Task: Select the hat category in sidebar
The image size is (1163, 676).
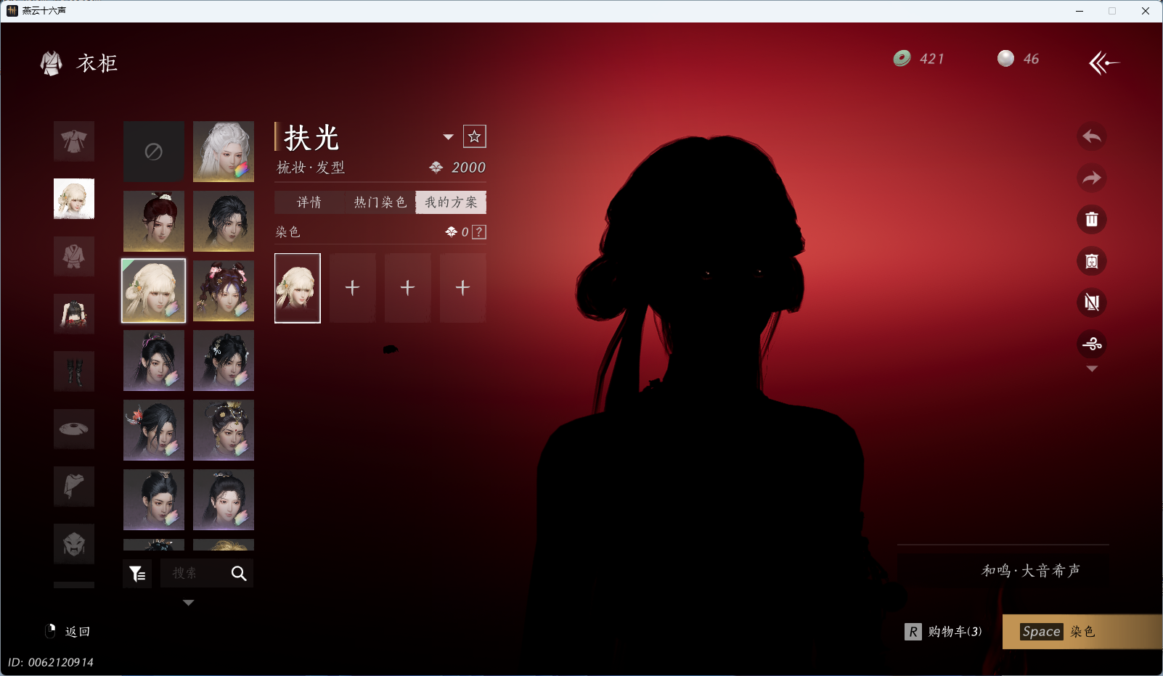Action: tap(74, 429)
